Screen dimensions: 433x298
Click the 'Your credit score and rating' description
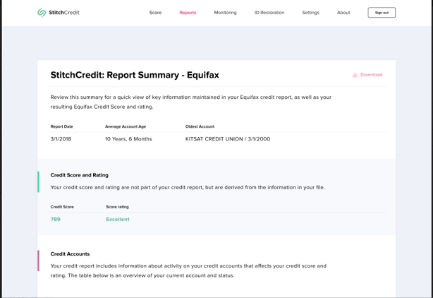[x=188, y=187]
